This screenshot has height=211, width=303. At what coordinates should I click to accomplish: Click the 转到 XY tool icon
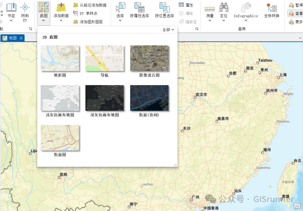point(25,7)
